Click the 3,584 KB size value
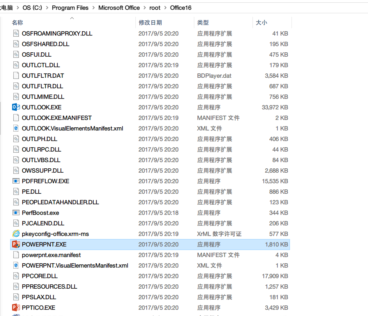The width and height of the screenshot is (368, 316). pyautogui.click(x=276, y=75)
